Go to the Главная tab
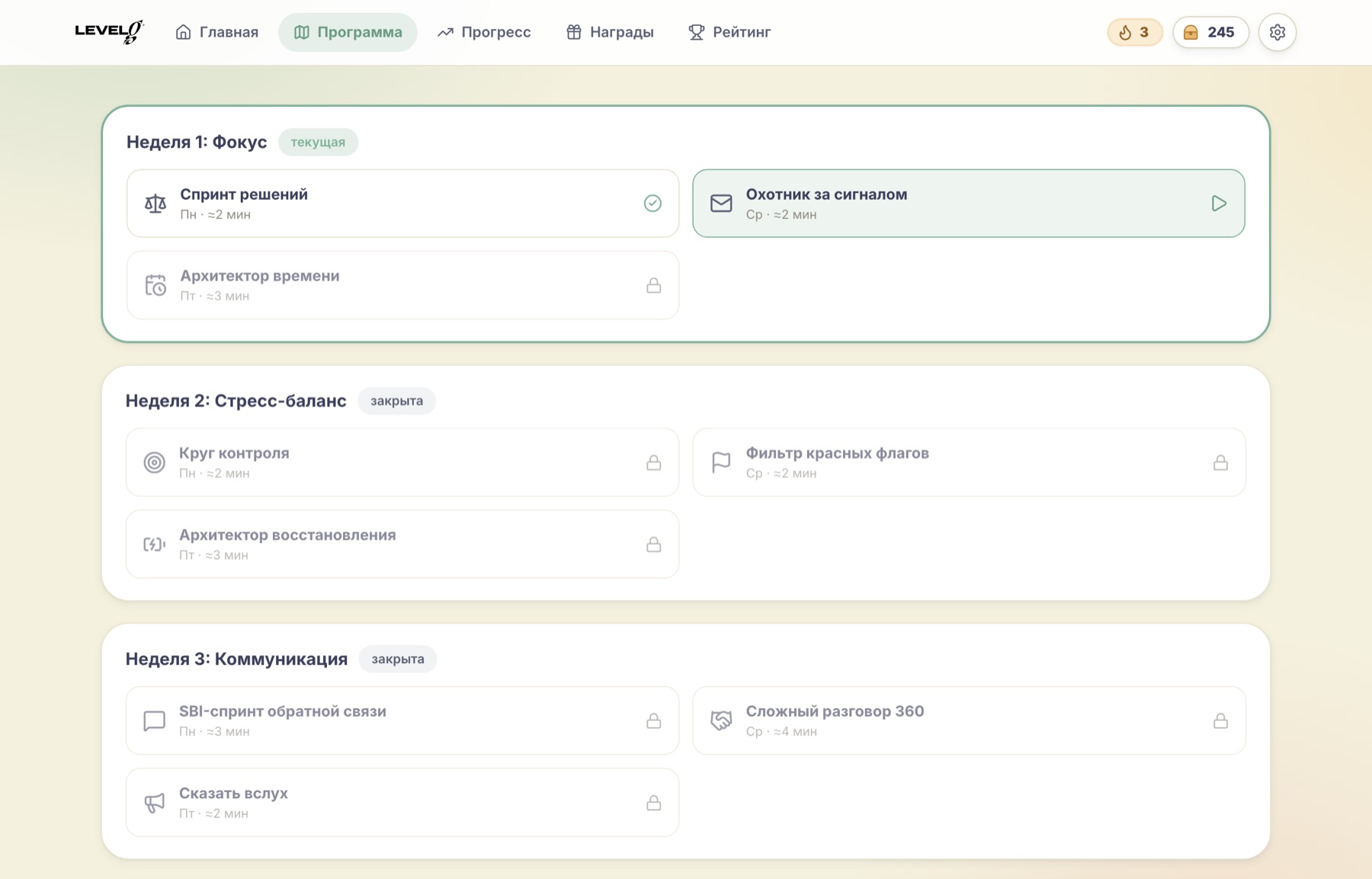 [x=217, y=32]
